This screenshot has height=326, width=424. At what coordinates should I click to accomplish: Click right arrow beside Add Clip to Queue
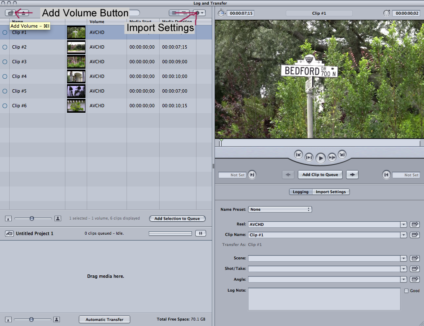[352, 174]
